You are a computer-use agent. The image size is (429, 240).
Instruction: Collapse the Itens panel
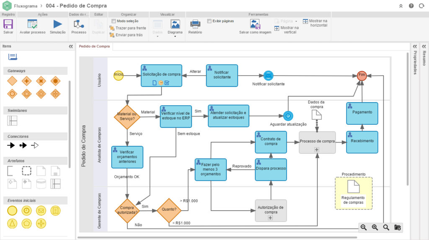click(71, 46)
